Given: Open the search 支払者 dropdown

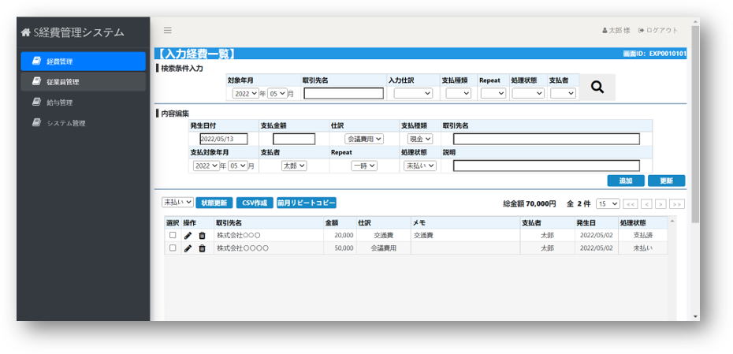Looking at the screenshot, I should (563, 94).
